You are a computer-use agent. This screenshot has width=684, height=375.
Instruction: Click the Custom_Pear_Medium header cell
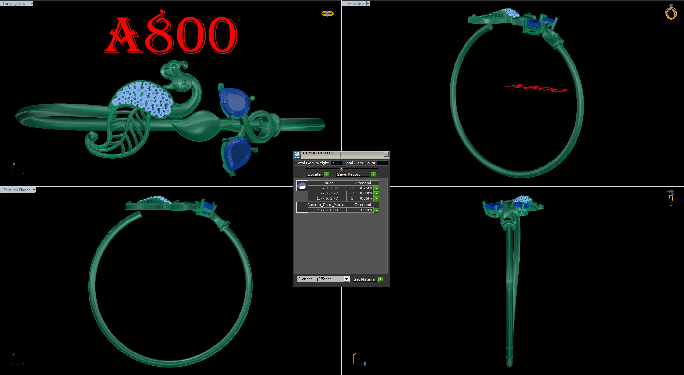(x=327, y=205)
